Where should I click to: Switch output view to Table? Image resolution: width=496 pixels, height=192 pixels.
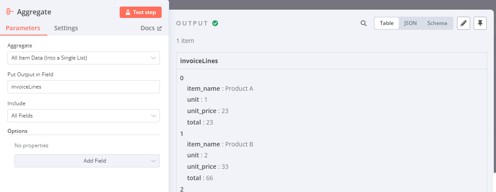(x=386, y=23)
